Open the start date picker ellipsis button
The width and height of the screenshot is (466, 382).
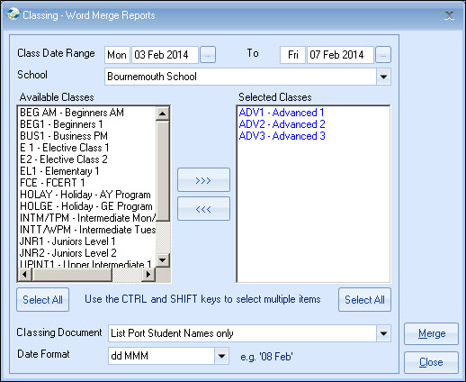pos(208,55)
